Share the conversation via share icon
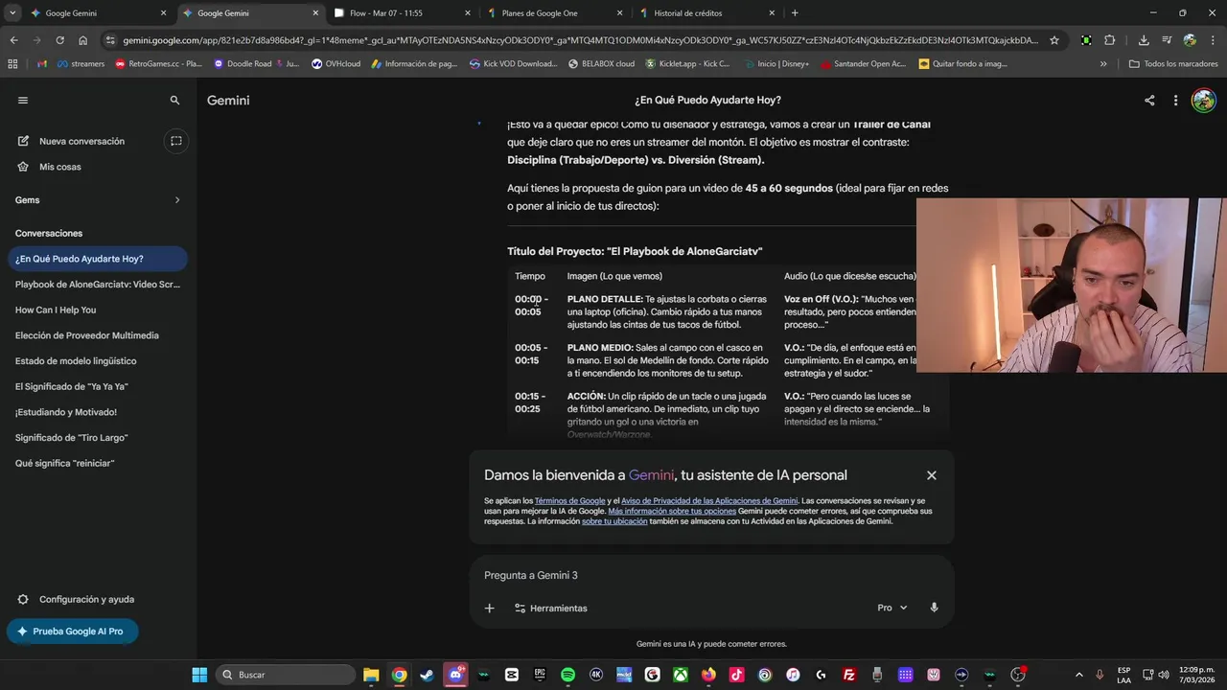Screen dimensions: 1227x690 tap(1149, 100)
